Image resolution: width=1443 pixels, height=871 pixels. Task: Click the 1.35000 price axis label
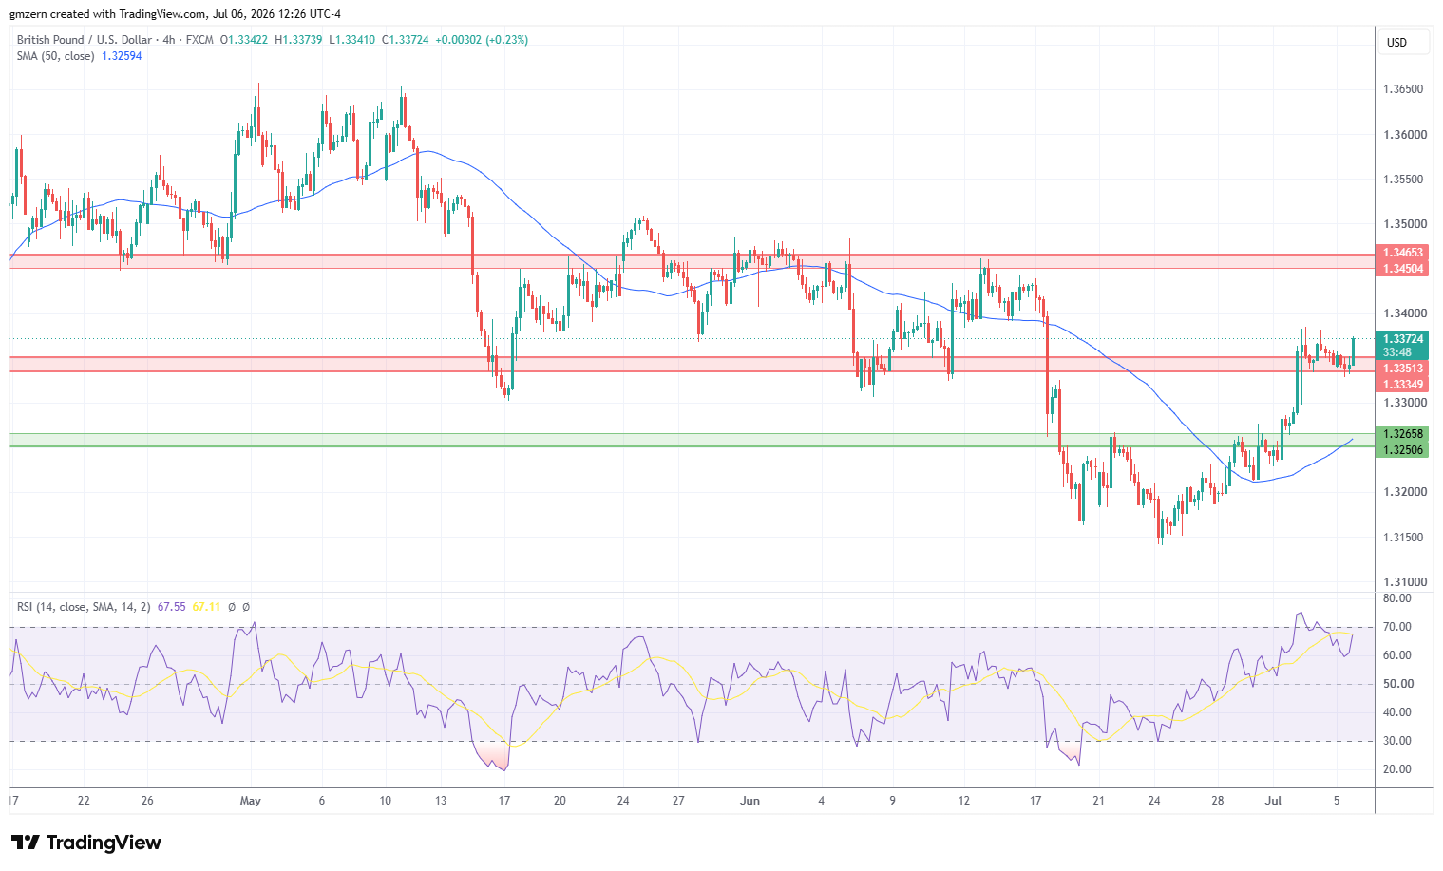tap(1404, 224)
